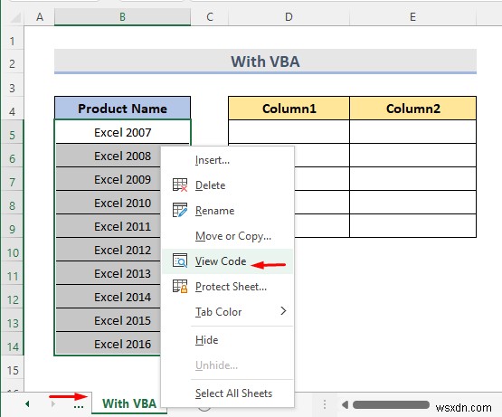
Task: Select row 14 header
Action: [x=12, y=343]
